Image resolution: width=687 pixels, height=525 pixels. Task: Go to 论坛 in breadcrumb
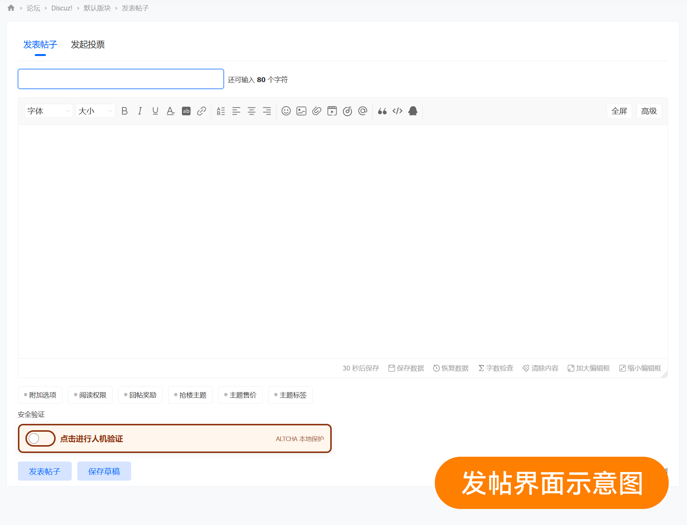click(x=33, y=8)
